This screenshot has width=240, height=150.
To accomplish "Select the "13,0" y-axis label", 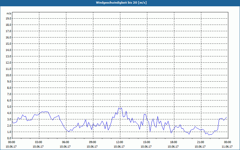I will tap(8, 56).
